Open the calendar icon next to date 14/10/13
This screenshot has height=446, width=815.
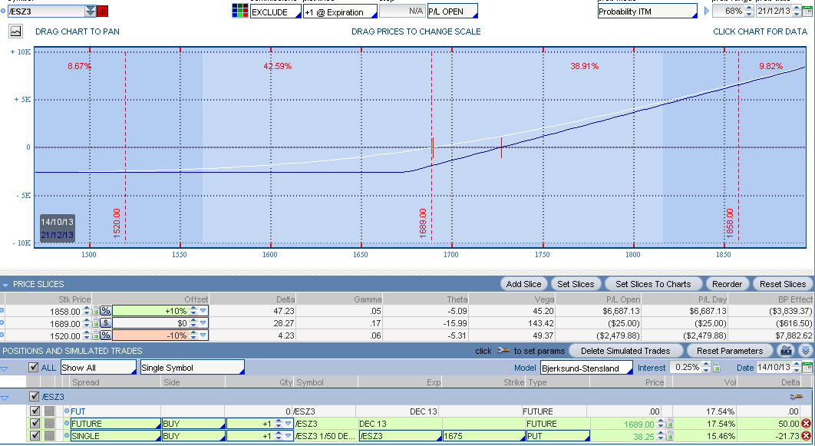(807, 368)
